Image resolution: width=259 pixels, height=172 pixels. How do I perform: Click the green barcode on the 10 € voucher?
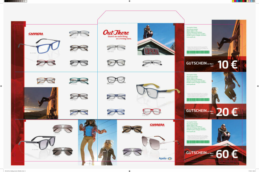tap(198, 52)
